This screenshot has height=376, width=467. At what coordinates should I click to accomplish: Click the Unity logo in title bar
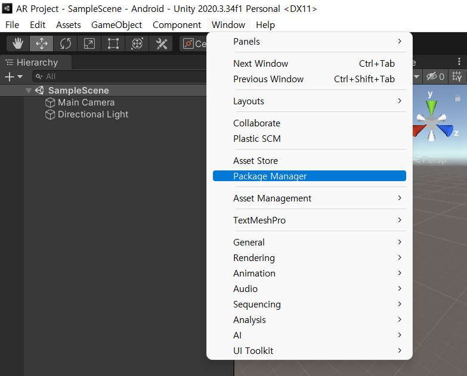click(7, 8)
